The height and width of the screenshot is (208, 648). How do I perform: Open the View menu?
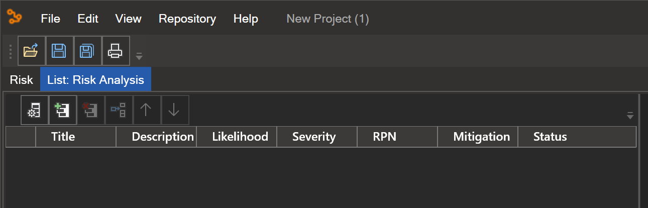tap(128, 19)
